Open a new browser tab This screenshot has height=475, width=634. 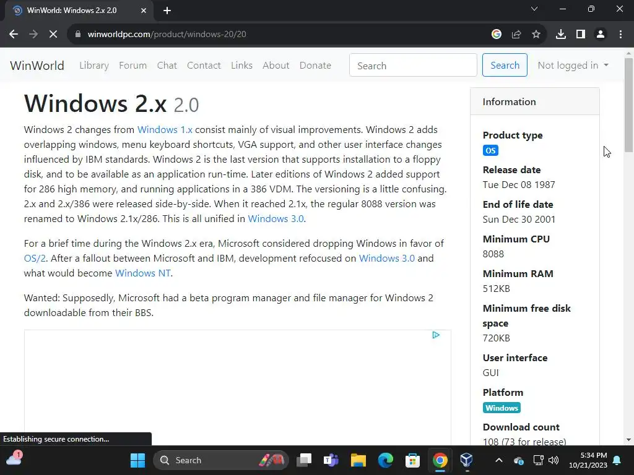(167, 11)
